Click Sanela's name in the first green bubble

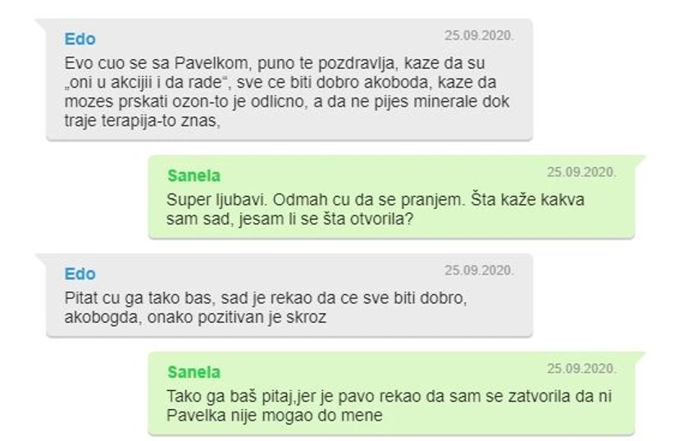point(194,175)
